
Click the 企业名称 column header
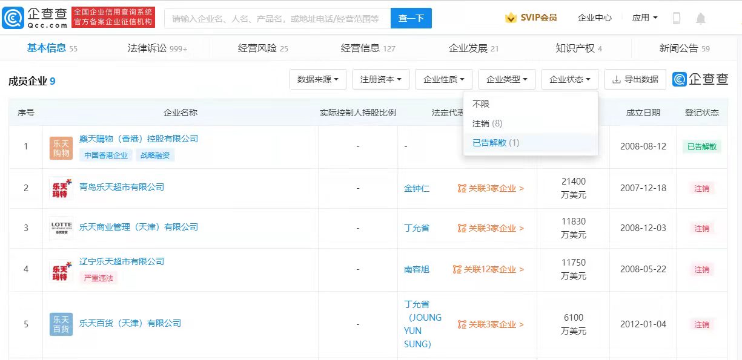[181, 113]
